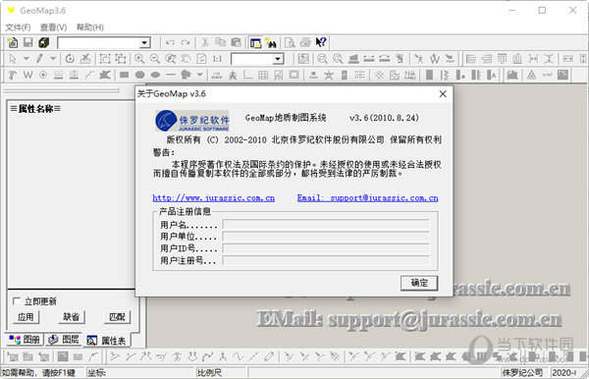Click the 确定 button in dialog
This screenshot has height=379, width=589.
[x=419, y=283]
